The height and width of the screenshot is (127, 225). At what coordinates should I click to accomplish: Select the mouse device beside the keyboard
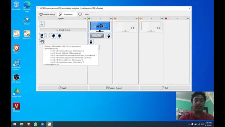pos(109,36)
